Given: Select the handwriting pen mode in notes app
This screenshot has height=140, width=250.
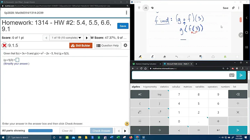Looking at the screenshot, I should [146, 8].
